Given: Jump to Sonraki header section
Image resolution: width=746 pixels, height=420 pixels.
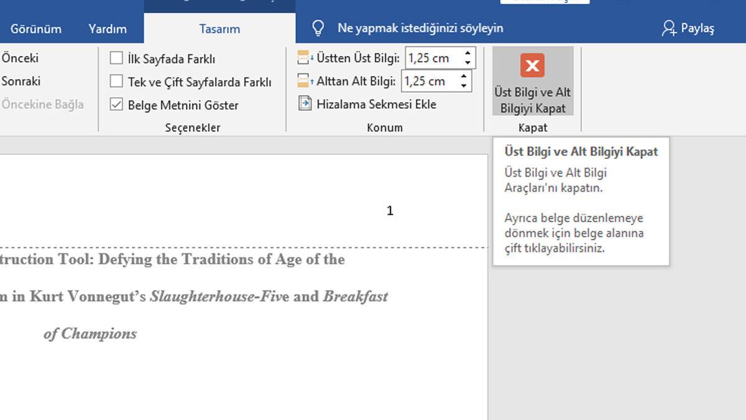Looking at the screenshot, I should pos(21,81).
